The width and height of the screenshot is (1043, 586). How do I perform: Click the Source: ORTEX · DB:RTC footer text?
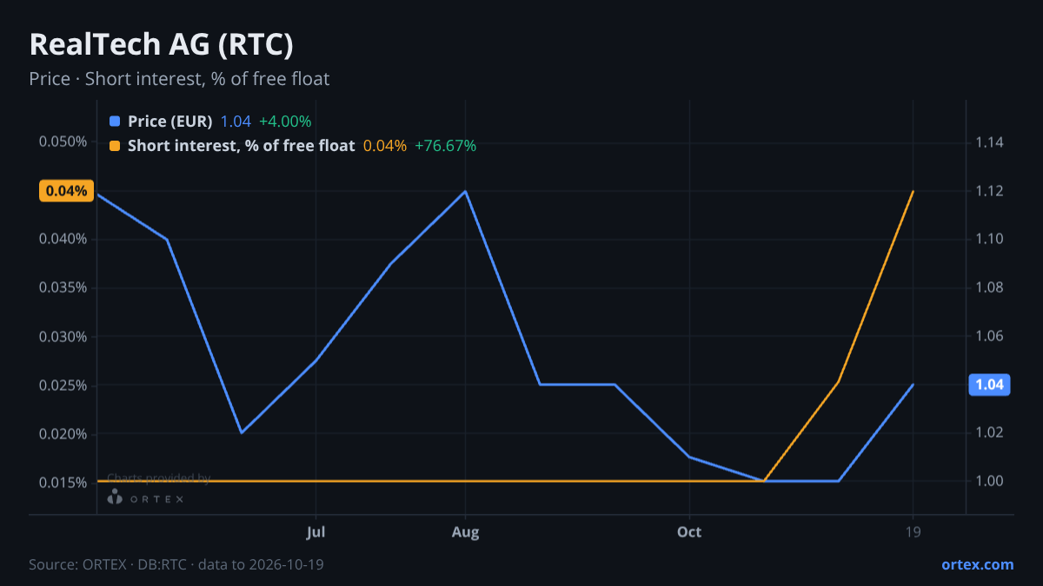click(176, 564)
